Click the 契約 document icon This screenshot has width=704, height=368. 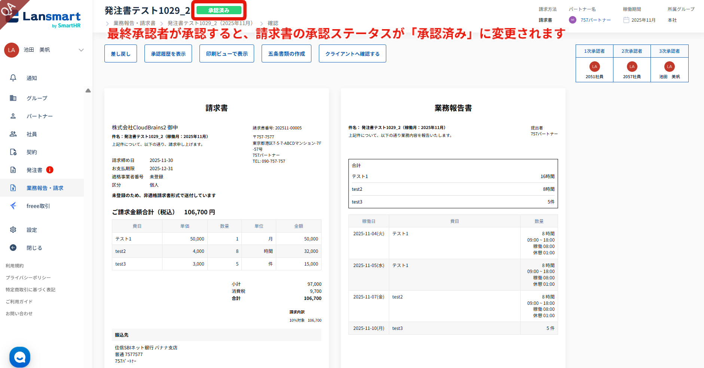tap(13, 152)
